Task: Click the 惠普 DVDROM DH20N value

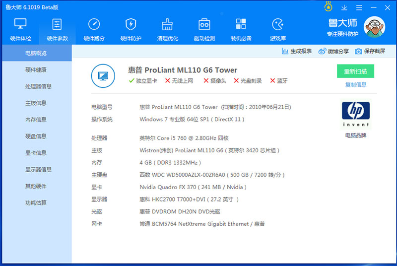Action: pyautogui.click(x=180, y=211)
